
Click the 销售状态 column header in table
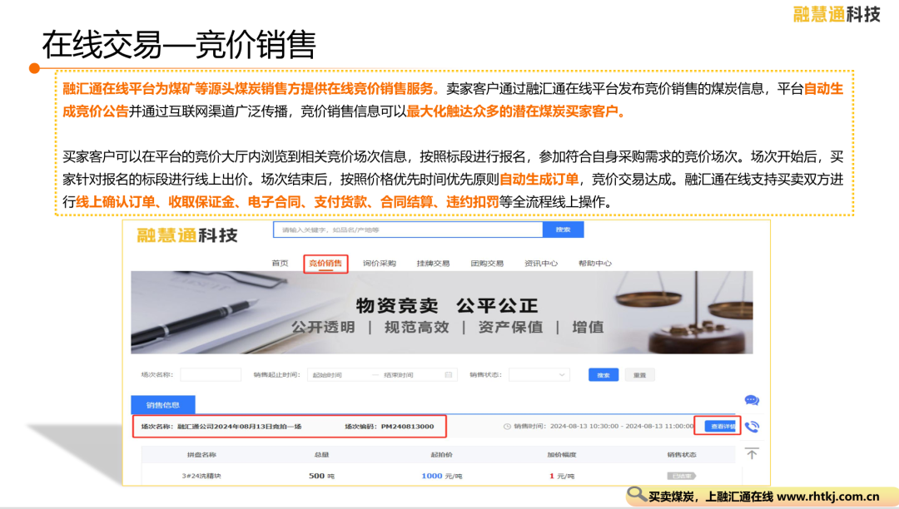click(682, 455)
